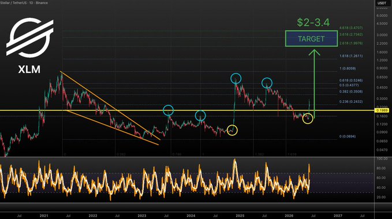The width and height of the screenshot is (392, 219).
Task: Click the 3.618 (2.7342) Fibonacci label
Action: pos(351,35)
